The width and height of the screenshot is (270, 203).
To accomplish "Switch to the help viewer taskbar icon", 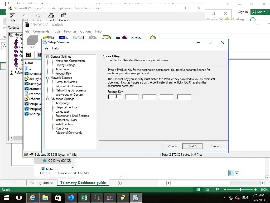I will coord(123,198).
